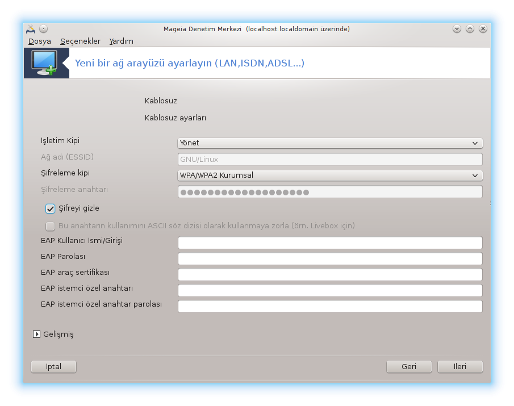The height and width of the screenshot is (406, 514).
Task: Focus the EAP Parolası field
Action: pyautogui.click(x=330, y=258)
